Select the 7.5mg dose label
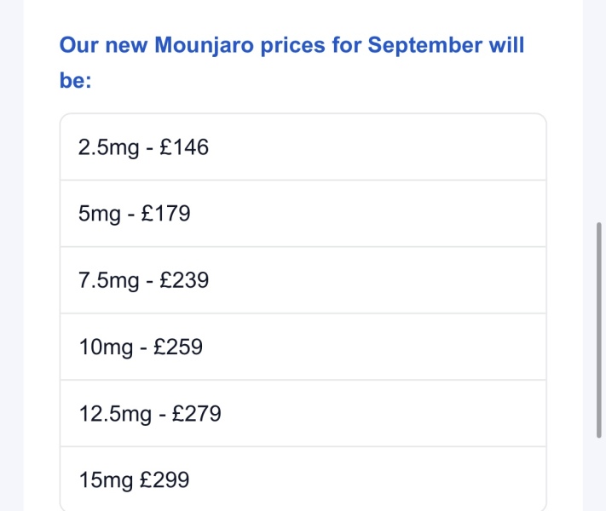The width and height of the screenshot is (606, 511). click(x=109, y=280)
